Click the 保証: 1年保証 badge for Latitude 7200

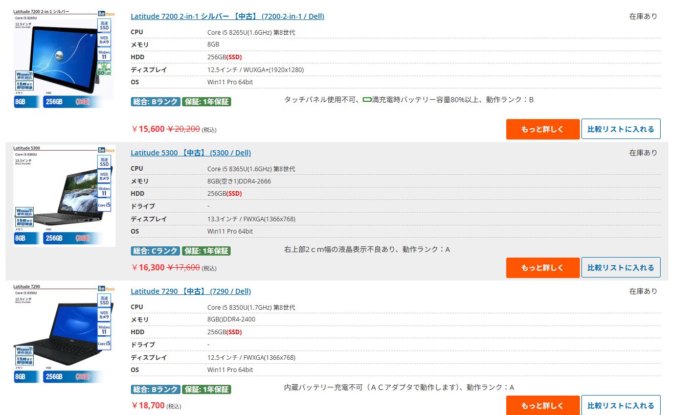(207, 102)
